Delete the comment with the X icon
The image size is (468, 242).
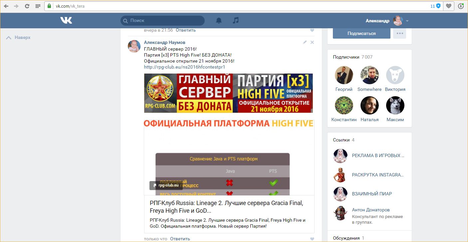click(312, 42)
